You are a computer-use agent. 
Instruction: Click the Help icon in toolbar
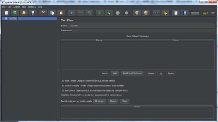[x=185, y=13]
